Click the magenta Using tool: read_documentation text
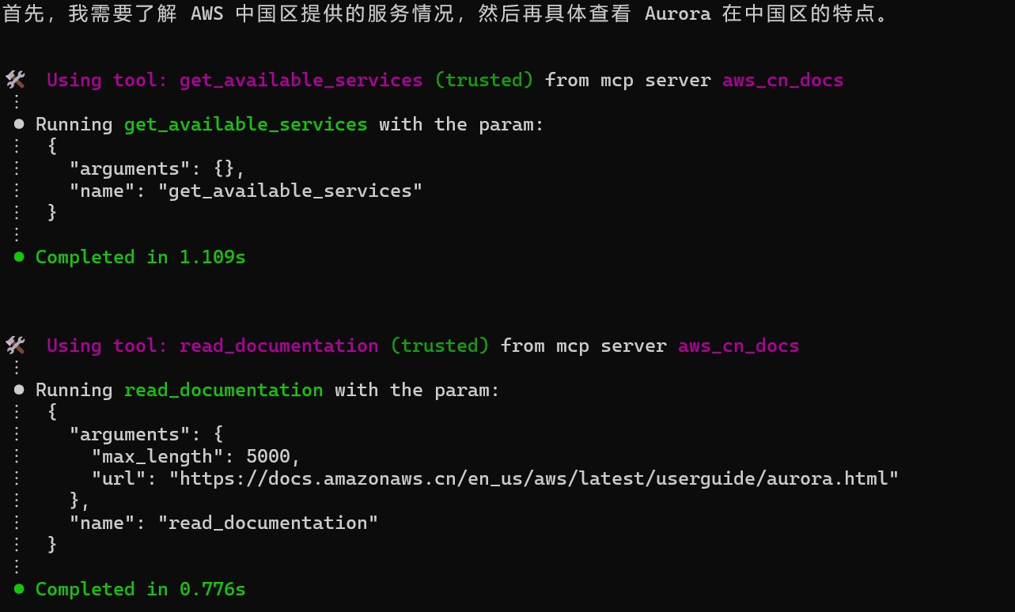The height and width of the screenshot is (612, 1015). click(x=213, y=346)
